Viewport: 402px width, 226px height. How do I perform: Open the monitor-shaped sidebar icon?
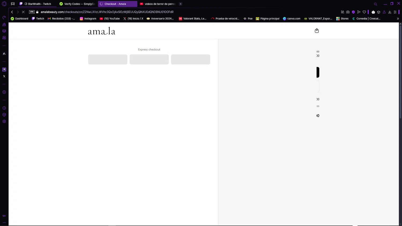(x=4, y=31)
